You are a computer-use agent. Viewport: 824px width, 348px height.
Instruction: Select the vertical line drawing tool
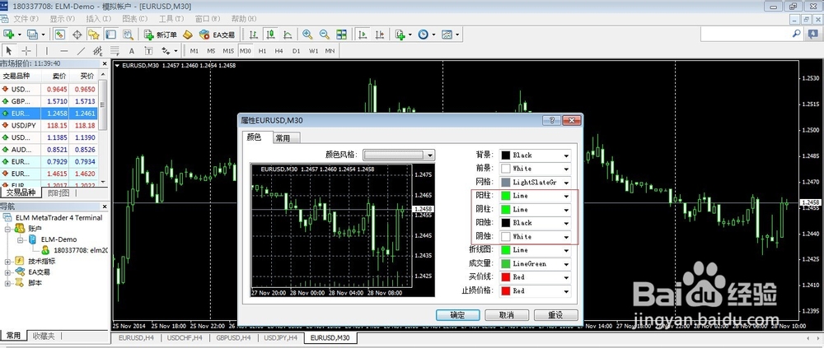click(47, 51)
